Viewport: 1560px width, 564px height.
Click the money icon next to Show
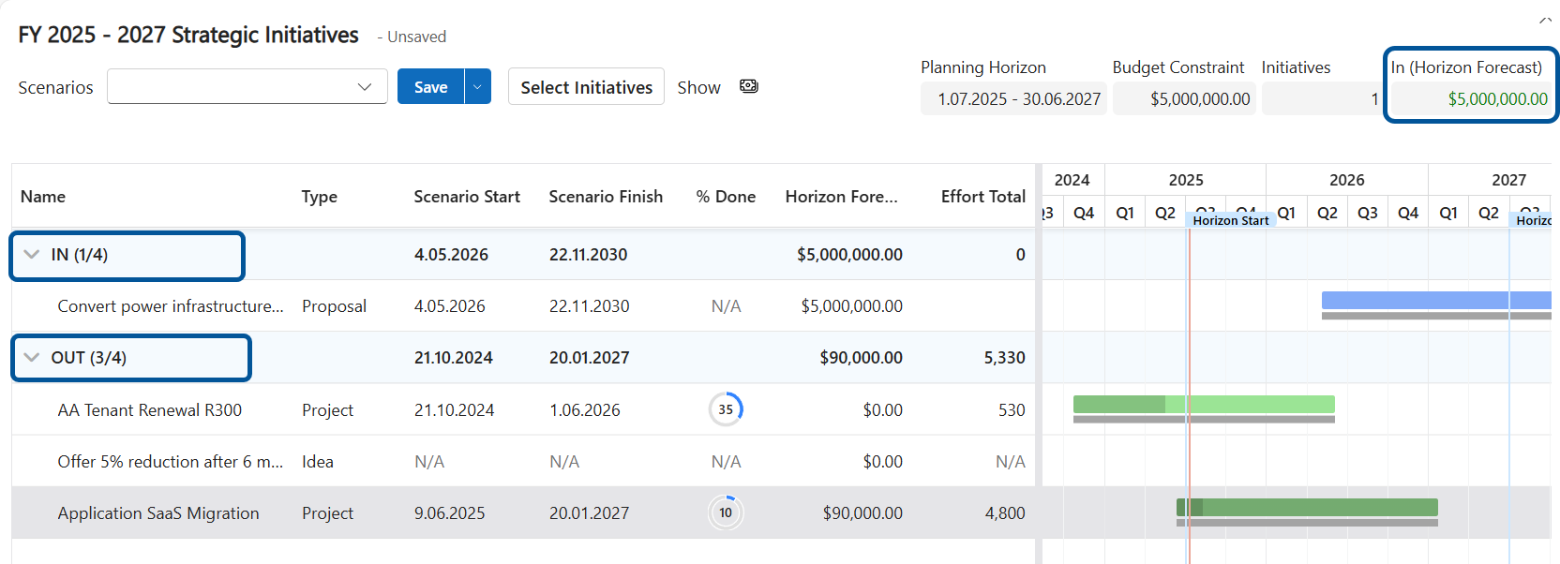pyautogui.click(x=748, y=86)
